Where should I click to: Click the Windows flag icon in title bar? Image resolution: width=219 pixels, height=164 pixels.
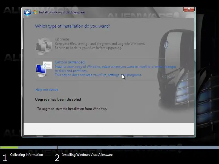[35, 12]
